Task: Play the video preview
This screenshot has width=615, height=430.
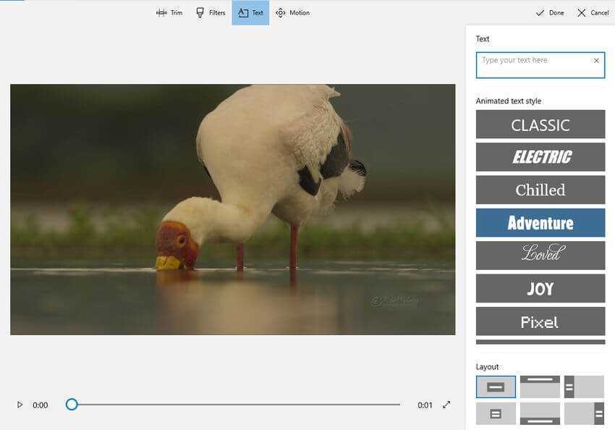Action: tap(20, 405)
